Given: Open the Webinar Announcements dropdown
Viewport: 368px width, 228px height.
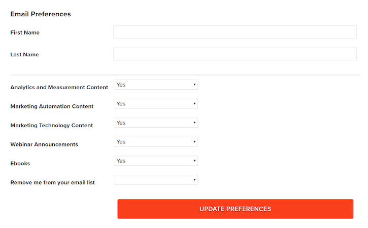Looking at the screenshot, I should 155,142.
